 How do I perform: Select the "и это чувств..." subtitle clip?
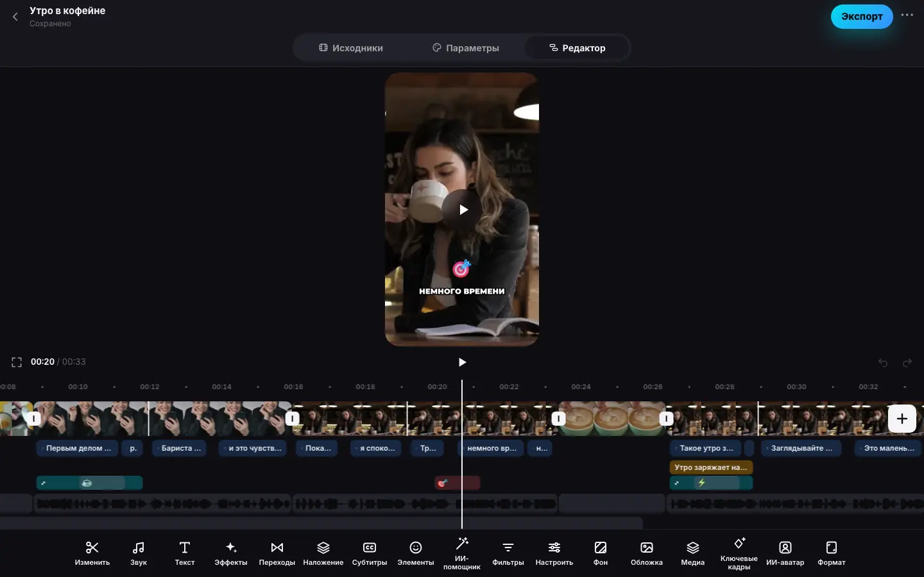253,448
